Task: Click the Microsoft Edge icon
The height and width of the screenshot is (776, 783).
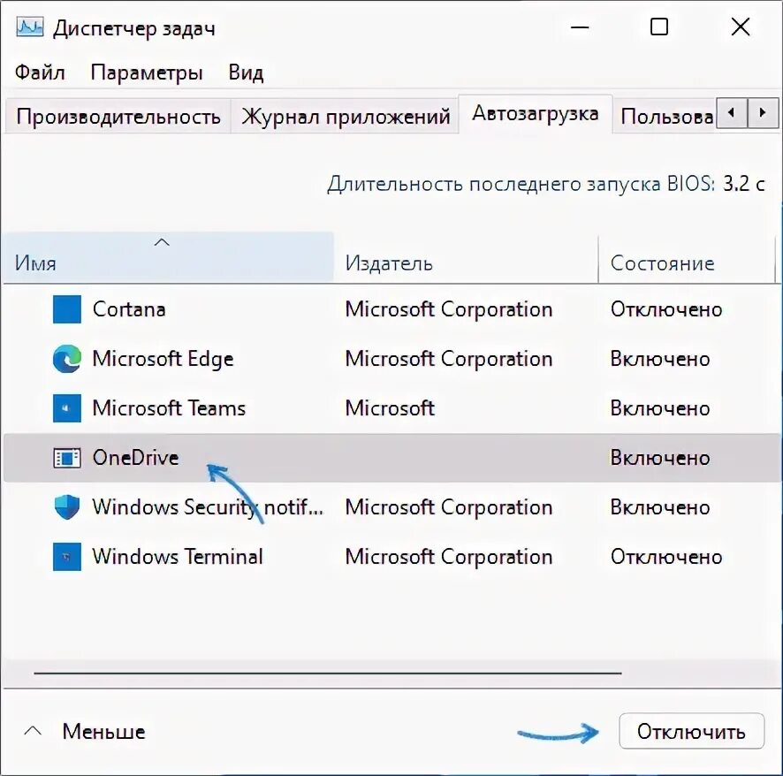Action: click(x=67, y=359)
